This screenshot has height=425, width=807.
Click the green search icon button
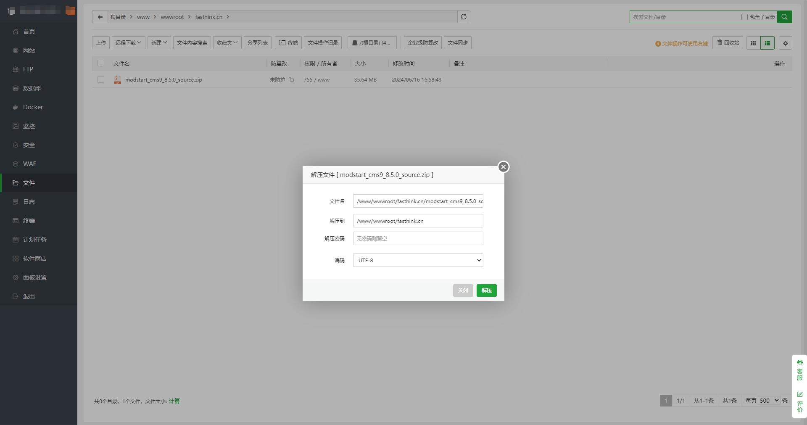point(784,17)
